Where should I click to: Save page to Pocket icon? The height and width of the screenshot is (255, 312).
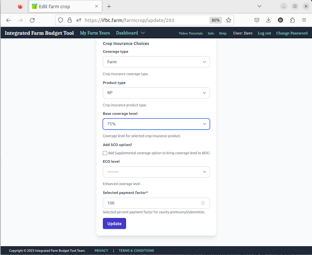257,20
